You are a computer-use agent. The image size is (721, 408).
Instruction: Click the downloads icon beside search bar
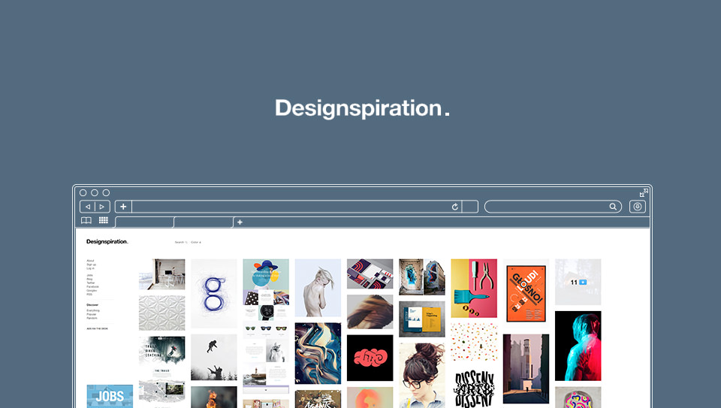pos(638,207)
